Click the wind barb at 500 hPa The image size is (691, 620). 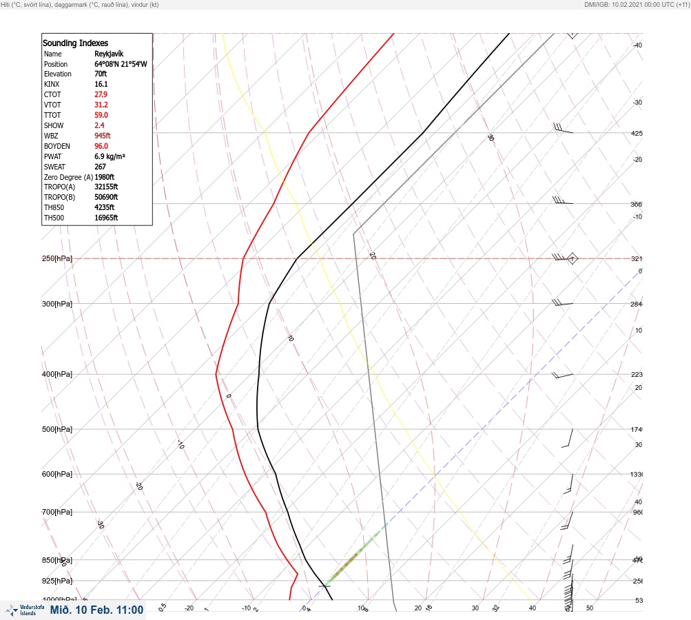568,438
